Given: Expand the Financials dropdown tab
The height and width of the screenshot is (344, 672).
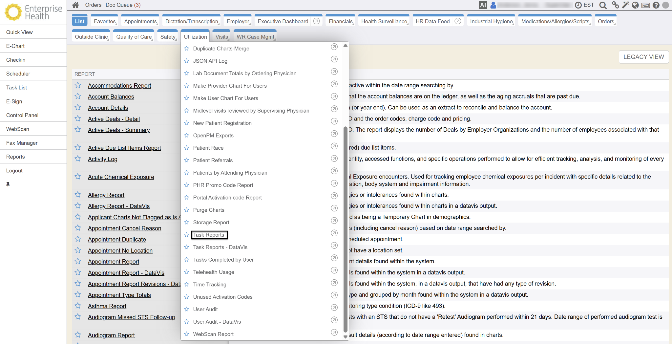Looking at the screenshot, I should pos(341,21).
